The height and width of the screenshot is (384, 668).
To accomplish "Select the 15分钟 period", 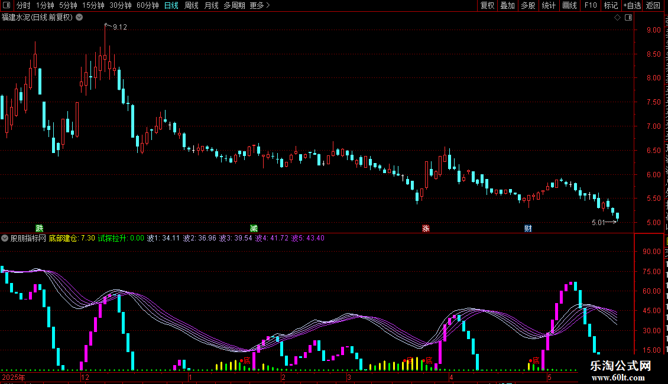I will [93, 5].
